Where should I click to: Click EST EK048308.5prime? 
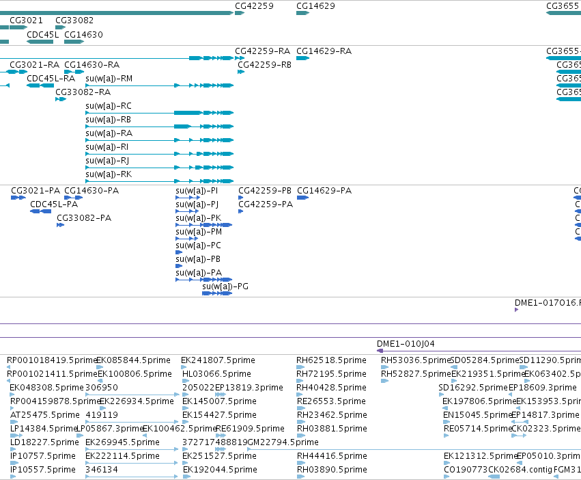46,388
